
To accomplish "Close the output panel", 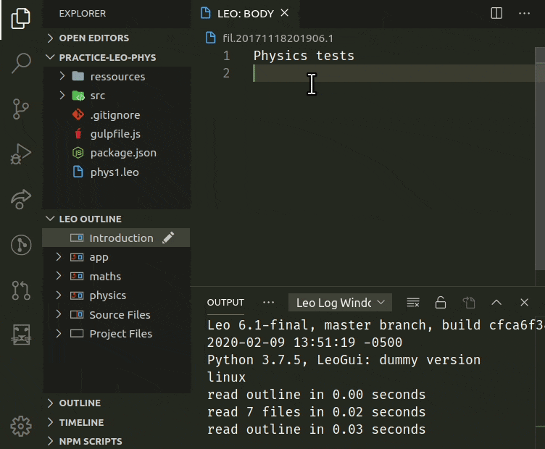I will point(524,303).
